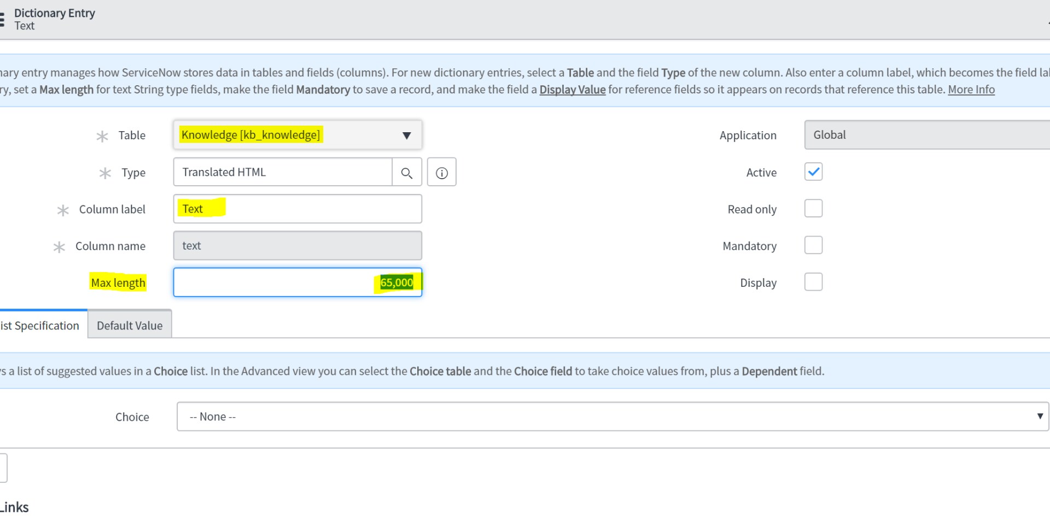This screenshot has height=519, width=1050.
Task: Enable the Read only checkbox
Action: (813, 208)
